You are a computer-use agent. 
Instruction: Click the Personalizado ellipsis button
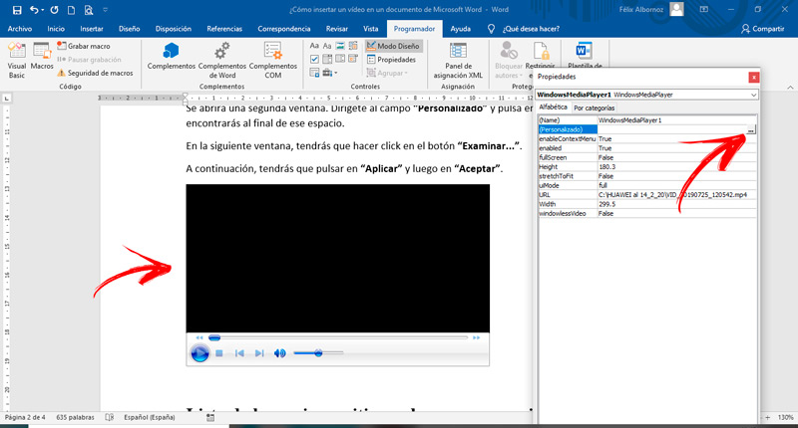click(751, 130)
